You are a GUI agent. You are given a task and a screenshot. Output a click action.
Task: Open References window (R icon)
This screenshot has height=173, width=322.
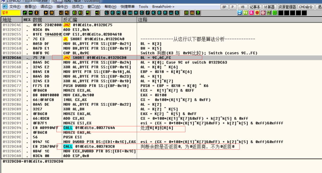(165, 13)
